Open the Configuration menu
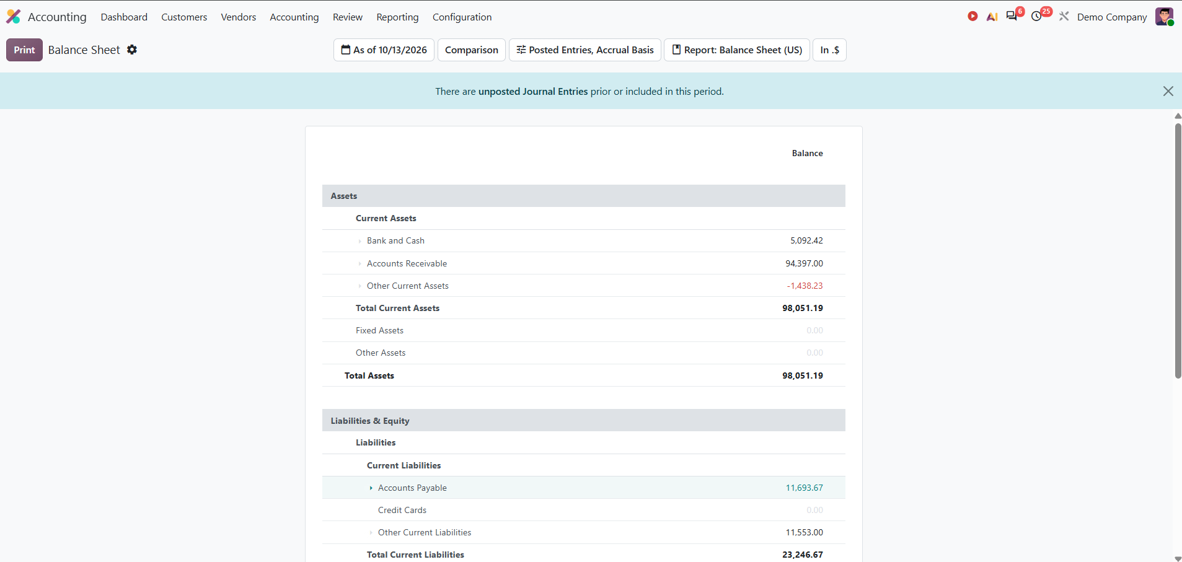The image size is (1182, 562). click(462, 17)
